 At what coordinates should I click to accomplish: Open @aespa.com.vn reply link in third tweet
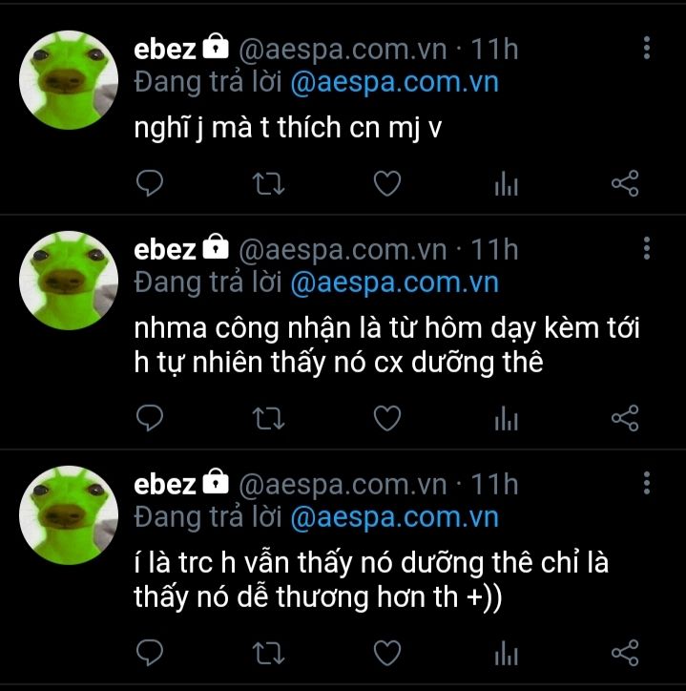point(394,517)
